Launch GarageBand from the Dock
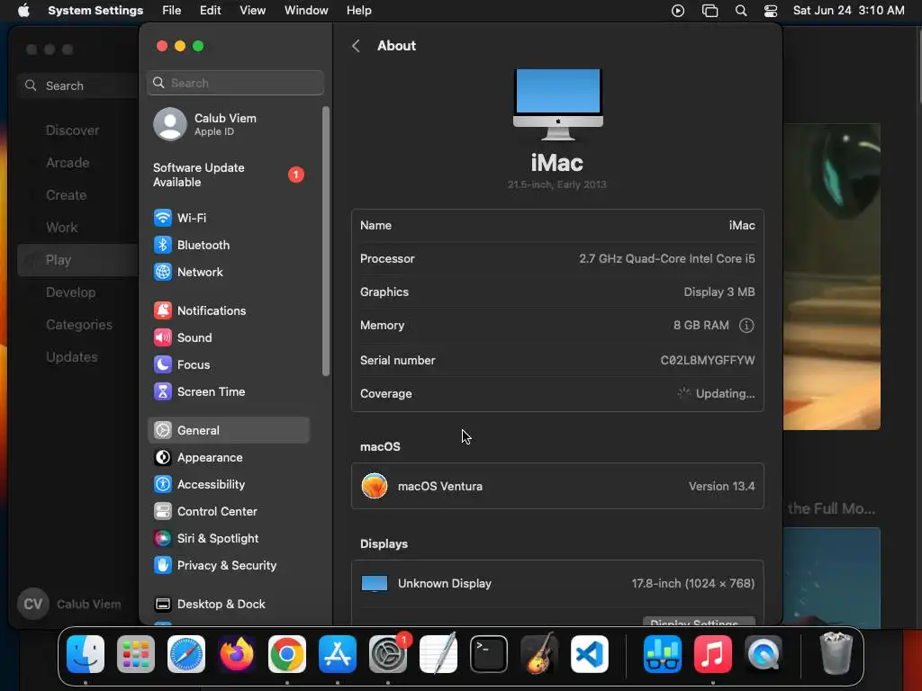 pos(539,654)
